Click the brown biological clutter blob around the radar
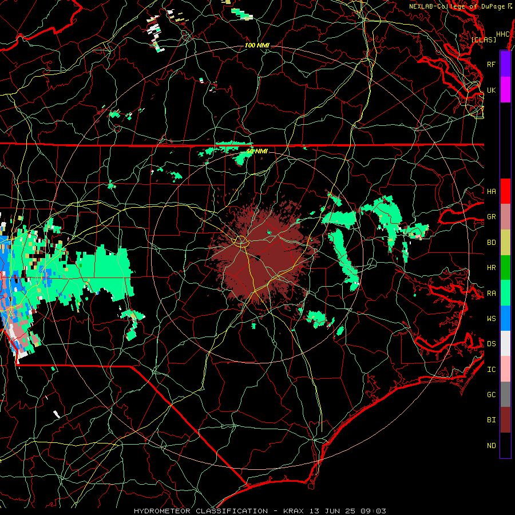The image size is (515, 515). coord(263,256)
